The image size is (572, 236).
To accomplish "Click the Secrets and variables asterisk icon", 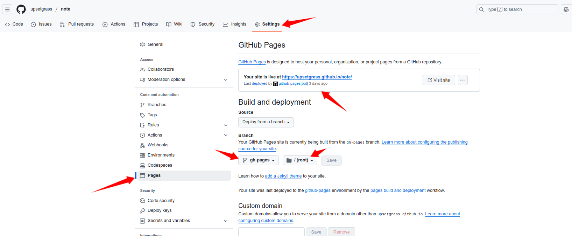I will point(142,221).
